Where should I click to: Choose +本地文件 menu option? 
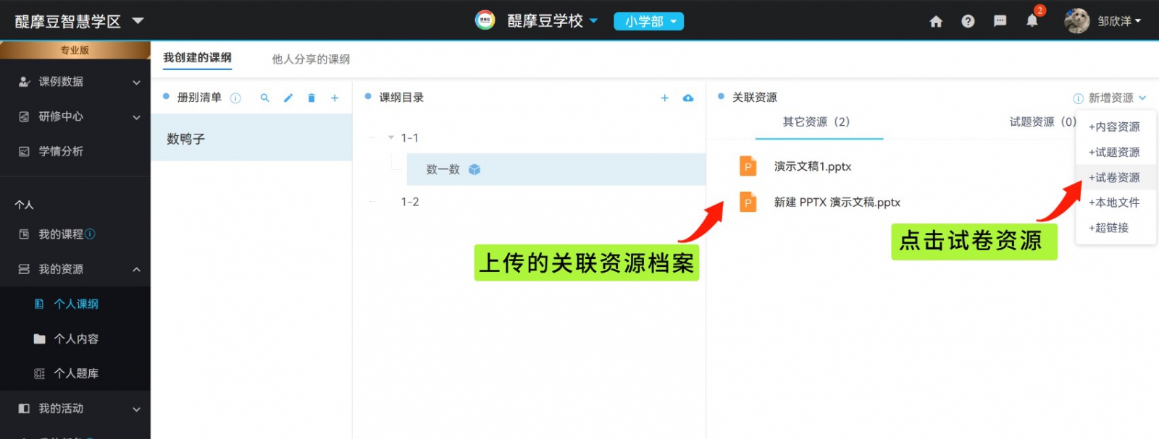click(1114, 203)
